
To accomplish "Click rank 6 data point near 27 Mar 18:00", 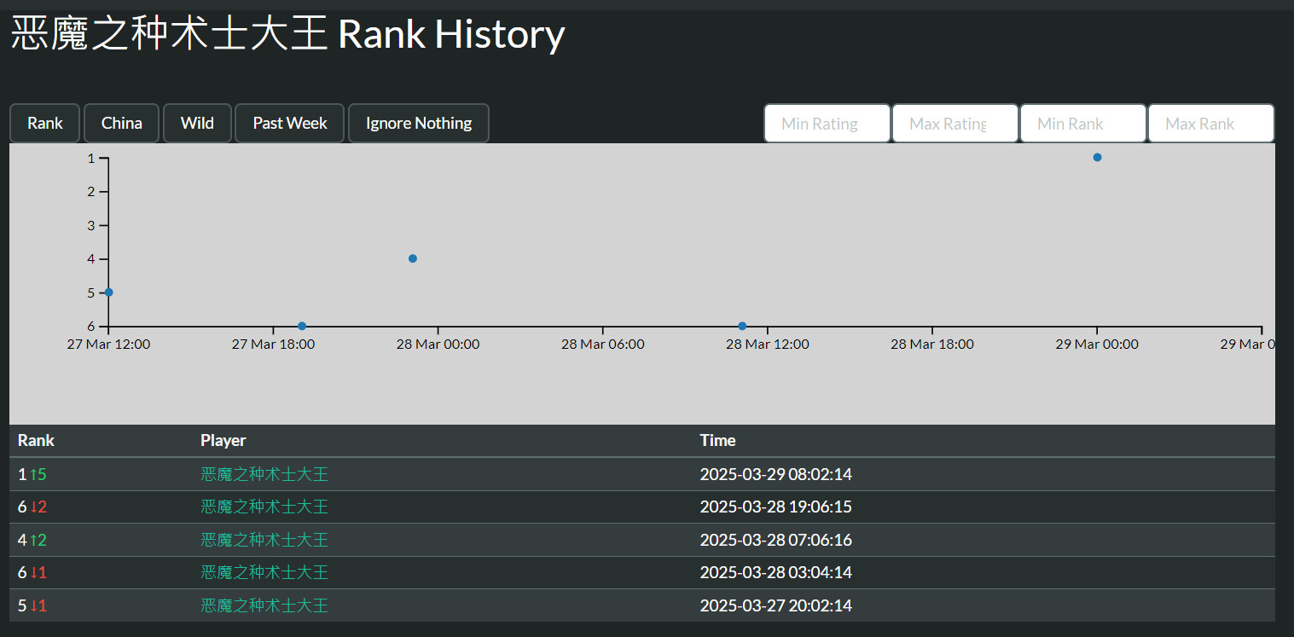I will coord(302,326).
